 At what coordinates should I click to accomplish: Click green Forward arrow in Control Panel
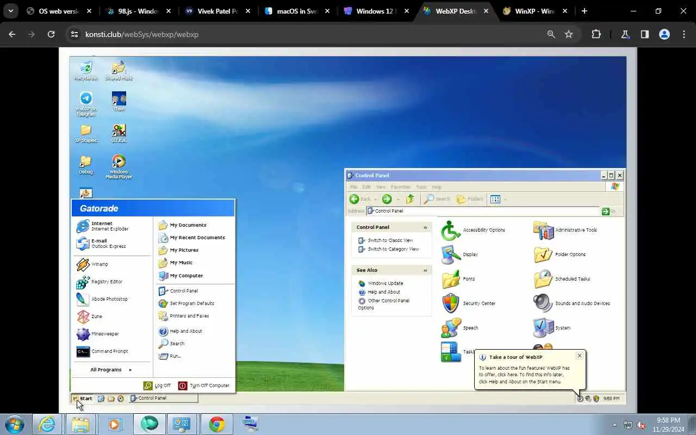(387, 199)
